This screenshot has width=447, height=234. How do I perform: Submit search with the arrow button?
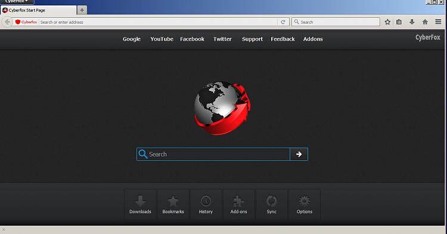(x=299, y=154)
